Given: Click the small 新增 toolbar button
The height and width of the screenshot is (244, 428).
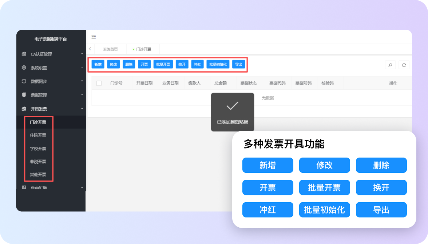Looking at the screenshot, I should click(98, 64).
